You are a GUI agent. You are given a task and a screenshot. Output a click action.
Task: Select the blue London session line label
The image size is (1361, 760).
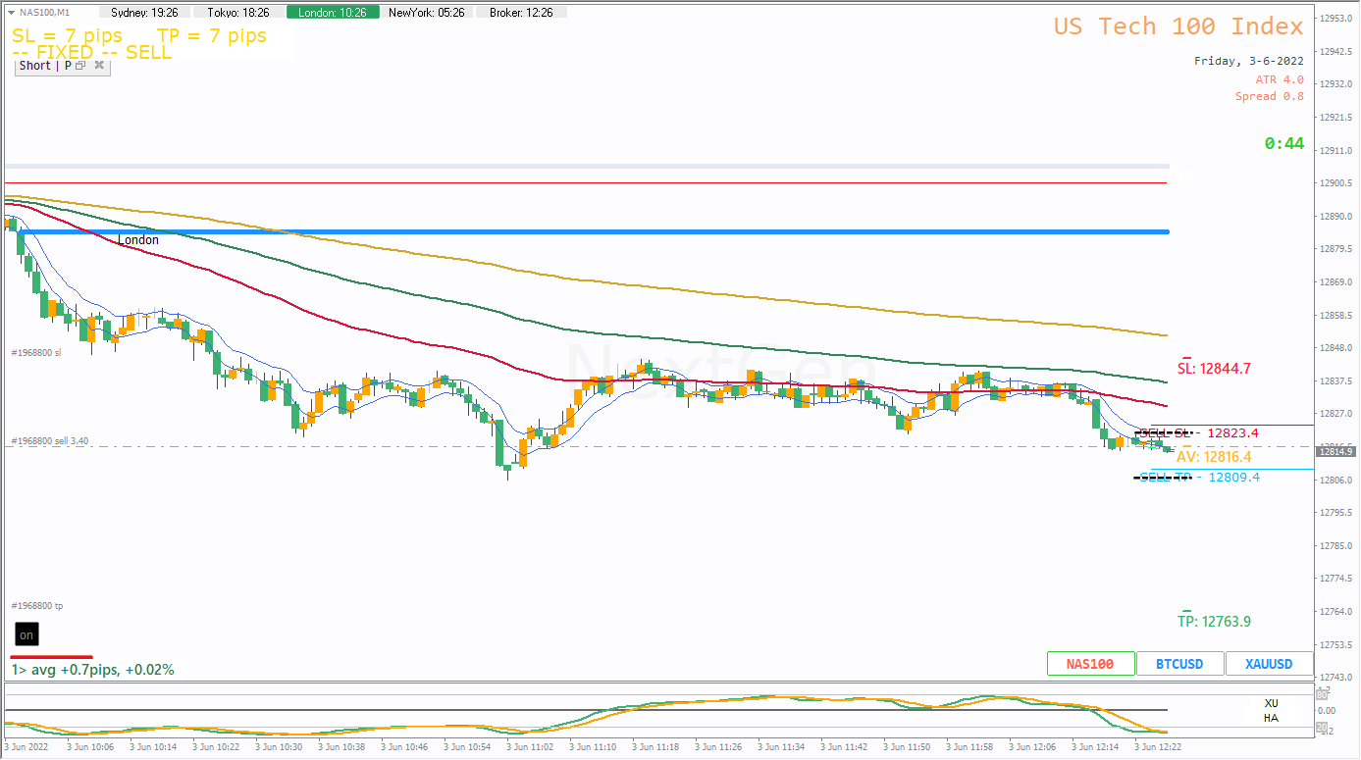click(138, 240)
